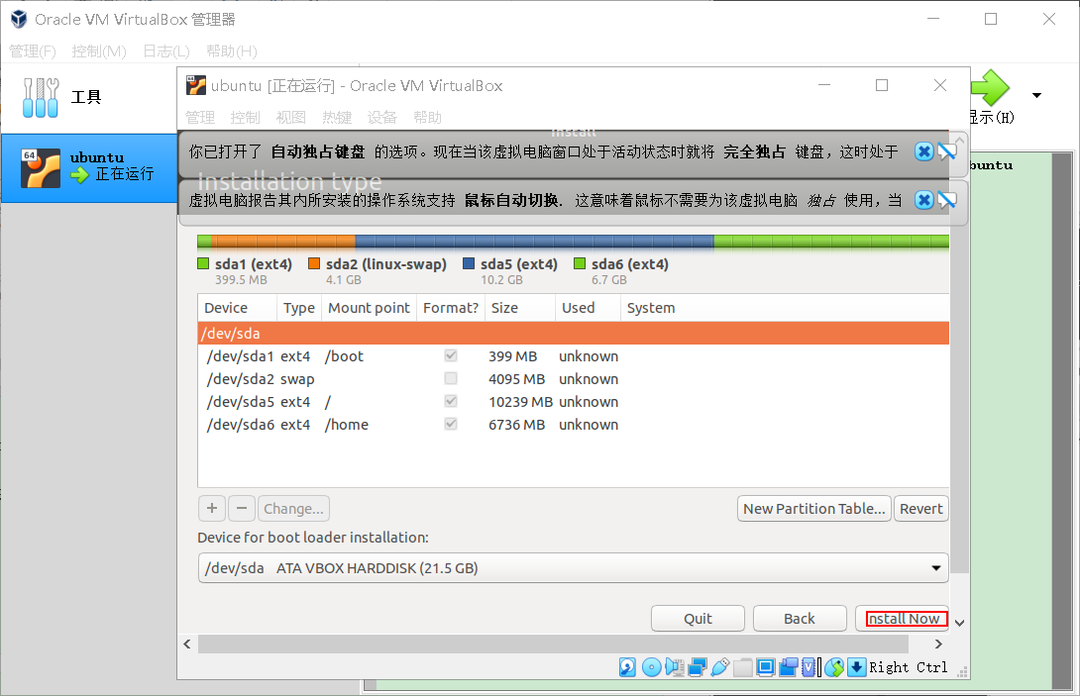This screenshot has height=696, width=1080.
Task: Click the Back button
Action: point(800,618)
